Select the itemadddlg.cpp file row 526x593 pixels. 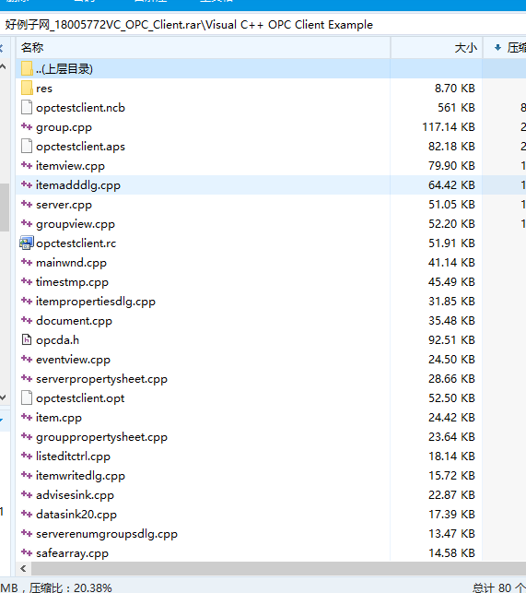point(271,185)
